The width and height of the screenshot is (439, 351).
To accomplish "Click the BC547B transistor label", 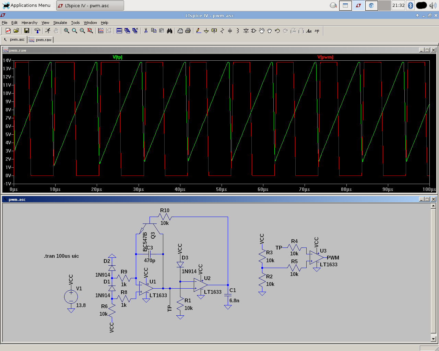I will 145,242.
